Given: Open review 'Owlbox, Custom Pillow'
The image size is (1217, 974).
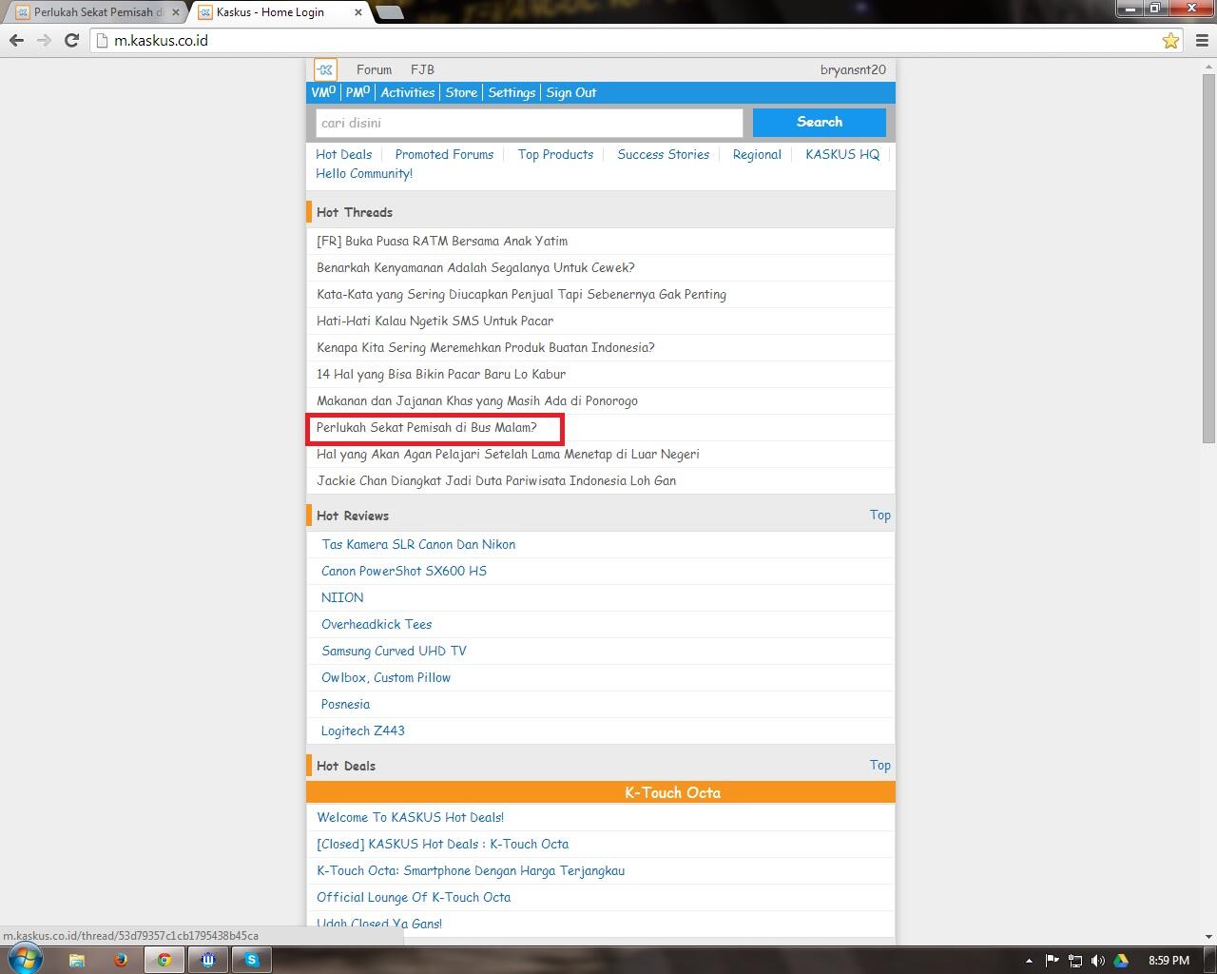Looking at the screenshot, I should (x=386, y=677).
